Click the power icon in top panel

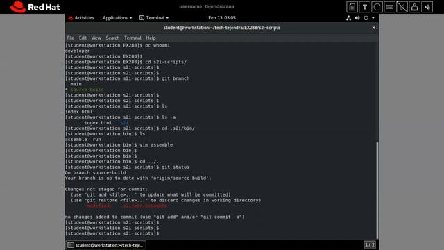pyautogui.click(x=366, y=18)
